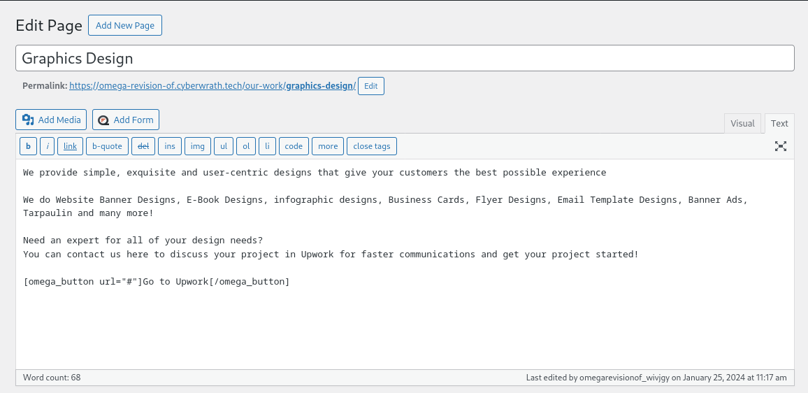
Task: Insert link using quicktag button
Action: (70, 146)
